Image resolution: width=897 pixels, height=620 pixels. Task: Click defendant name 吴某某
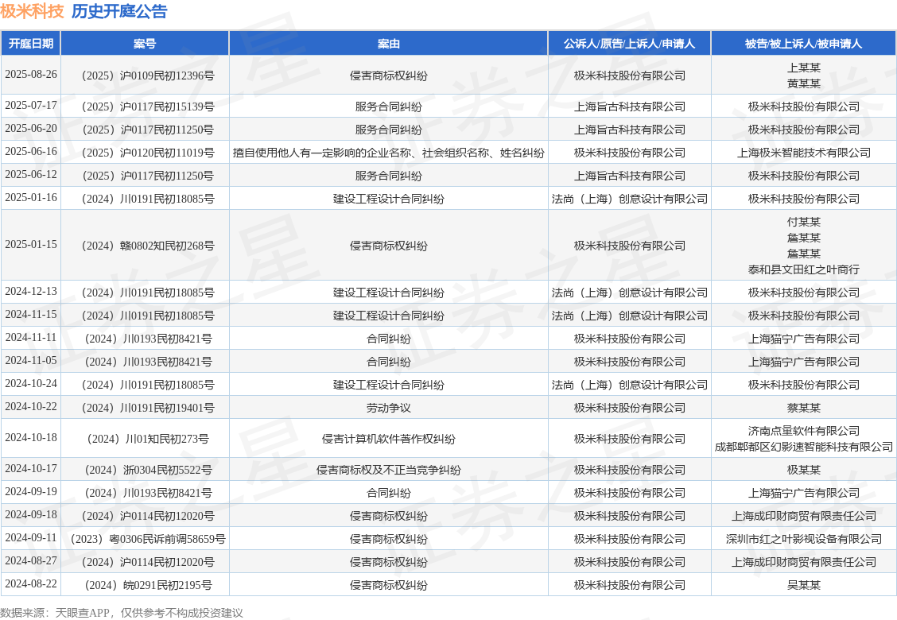click(x=804, y=585)
